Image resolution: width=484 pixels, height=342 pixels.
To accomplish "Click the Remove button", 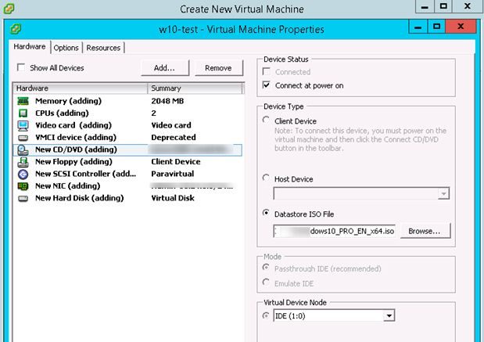I will [x=218, y=68].
